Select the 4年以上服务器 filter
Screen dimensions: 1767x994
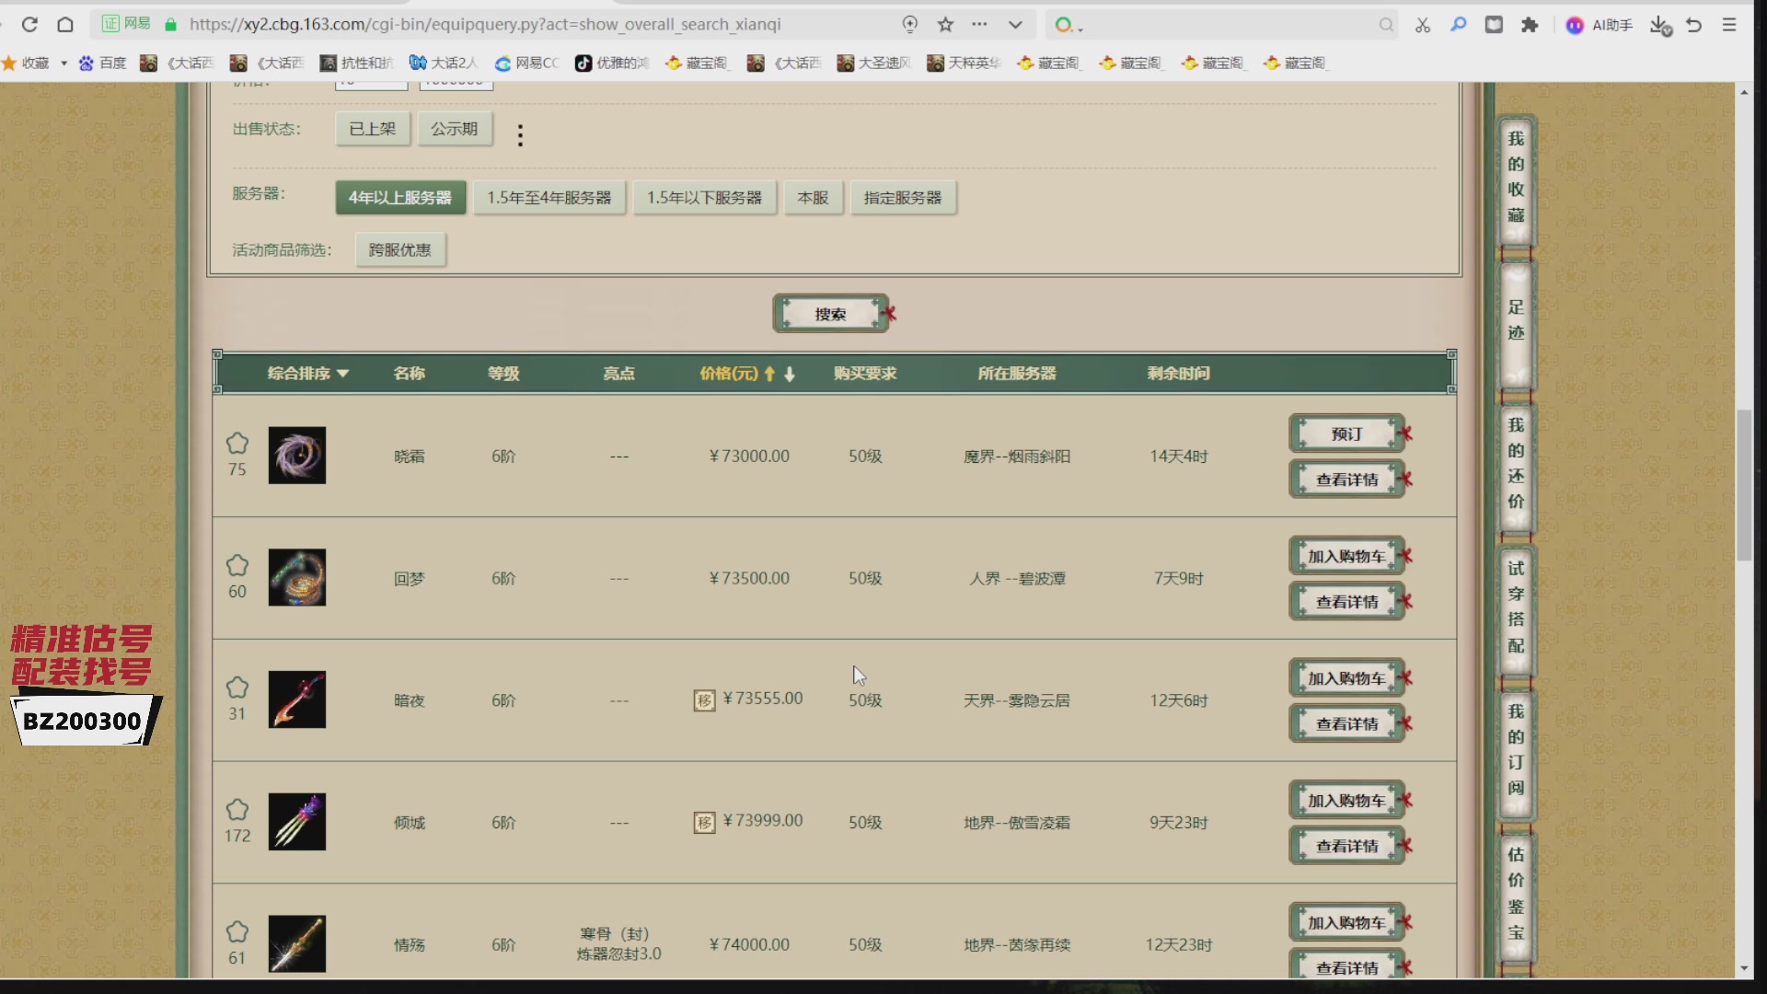tap(400, 198)
